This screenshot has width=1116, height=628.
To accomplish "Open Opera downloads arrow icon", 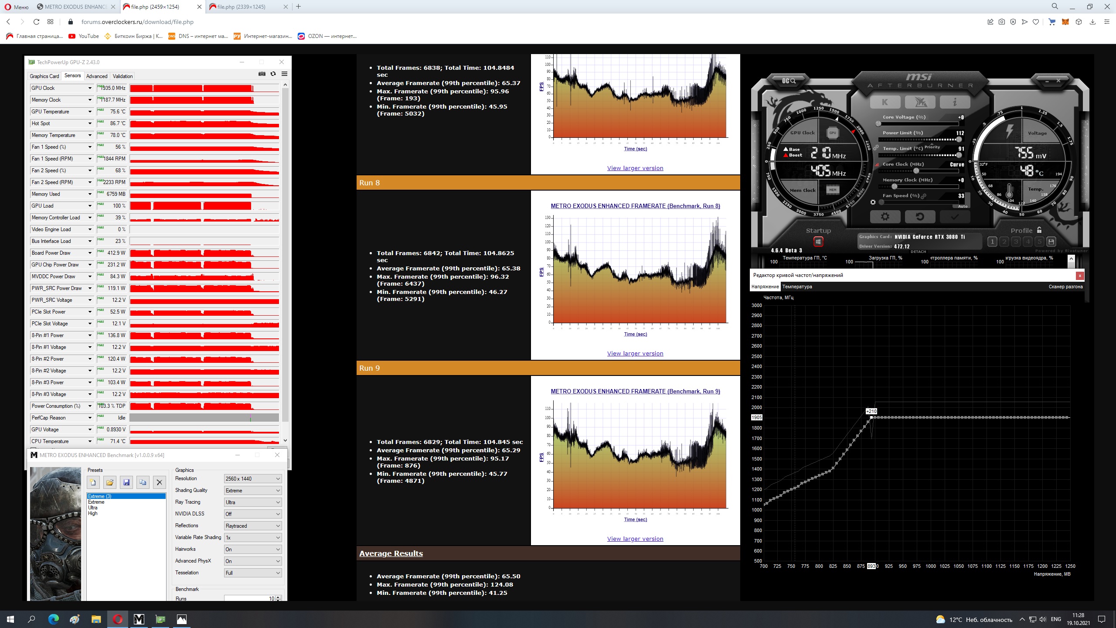I will (x=1092, y=22).
